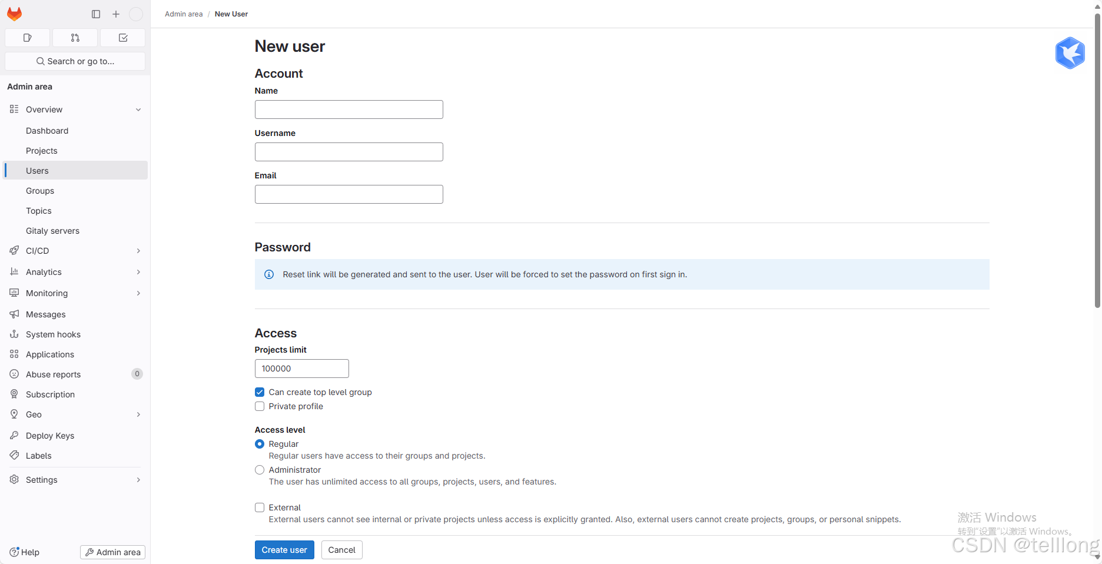Open Search or go to box
The height and width of the screenshot is (564, 1102).
point(75,61)
